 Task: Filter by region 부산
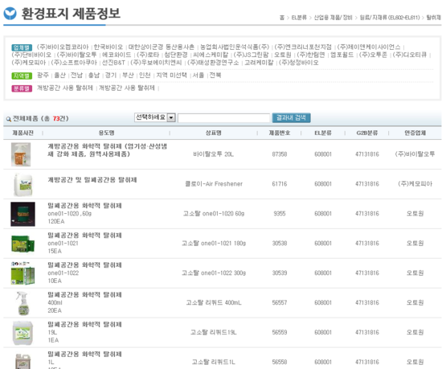click(128, 76)
